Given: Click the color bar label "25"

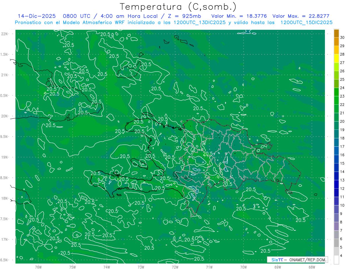Looking at the screenshot, I should pyautogui.click(x=342, y=79).
